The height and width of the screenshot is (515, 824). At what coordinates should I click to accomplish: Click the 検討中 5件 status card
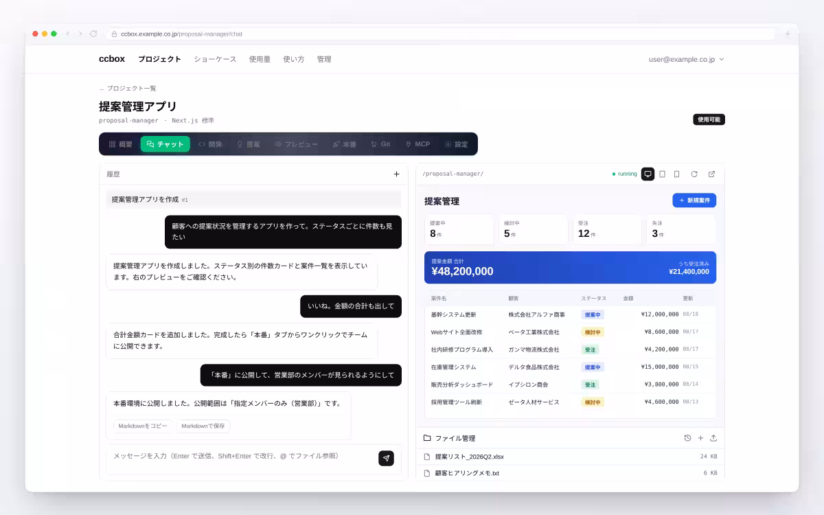pyautogui.click(x=534, y=229)
